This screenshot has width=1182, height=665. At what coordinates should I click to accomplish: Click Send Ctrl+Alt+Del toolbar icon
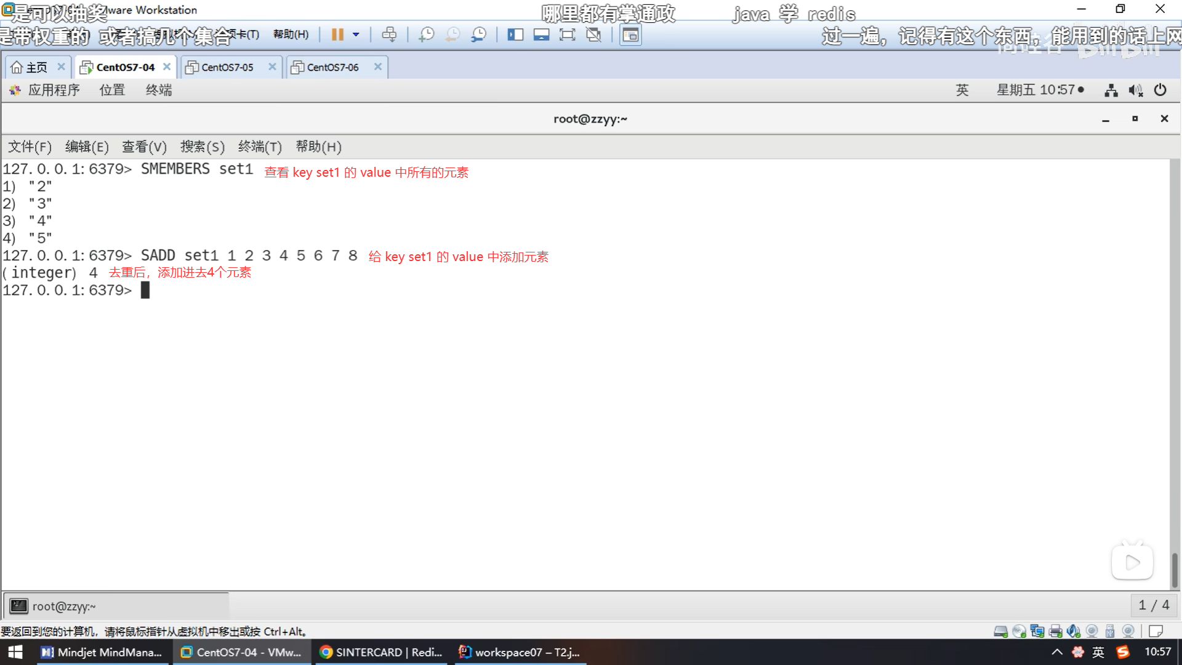[389, 34]
